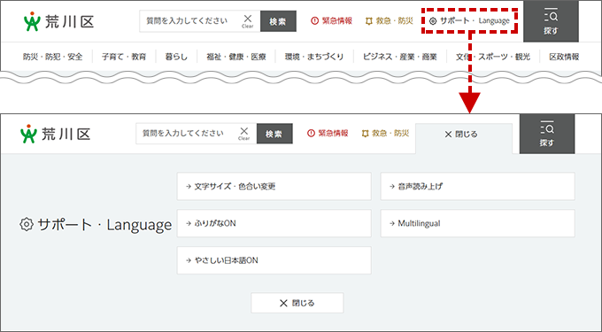Open 緊急情報 link in the top header
This screenshot has width=602, height=332.
331,20
